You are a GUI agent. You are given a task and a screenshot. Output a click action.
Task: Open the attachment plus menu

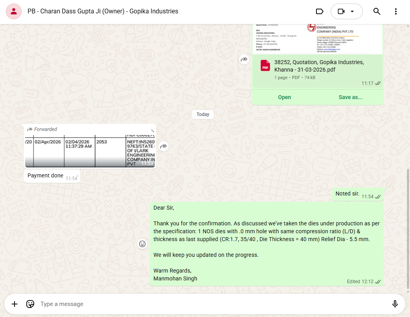coord(15,304)
